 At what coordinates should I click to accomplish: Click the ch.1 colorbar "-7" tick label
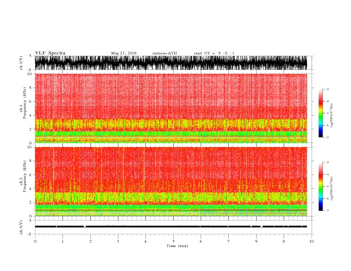(x=327, y=137)
